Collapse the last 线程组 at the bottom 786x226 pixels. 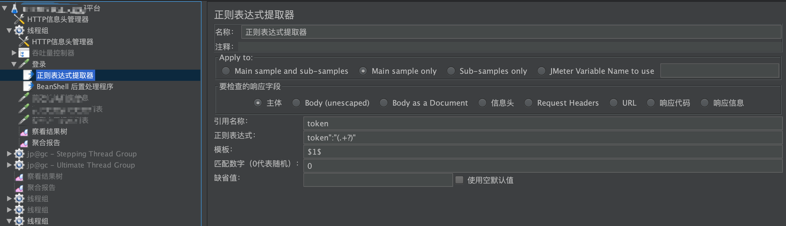click(x=9, y=221)
